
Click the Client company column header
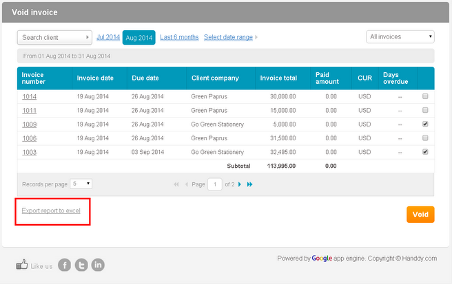click(x=221, y=78)
